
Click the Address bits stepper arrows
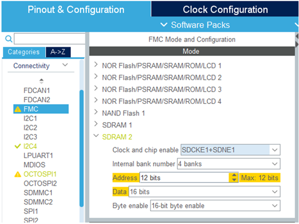click(x=233, y=178)
